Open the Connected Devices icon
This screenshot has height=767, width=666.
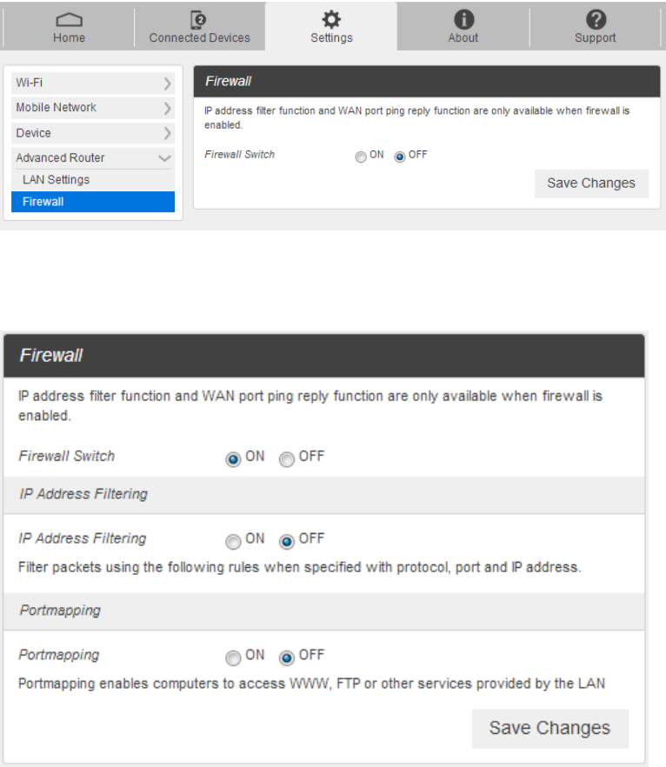[199, 20]
